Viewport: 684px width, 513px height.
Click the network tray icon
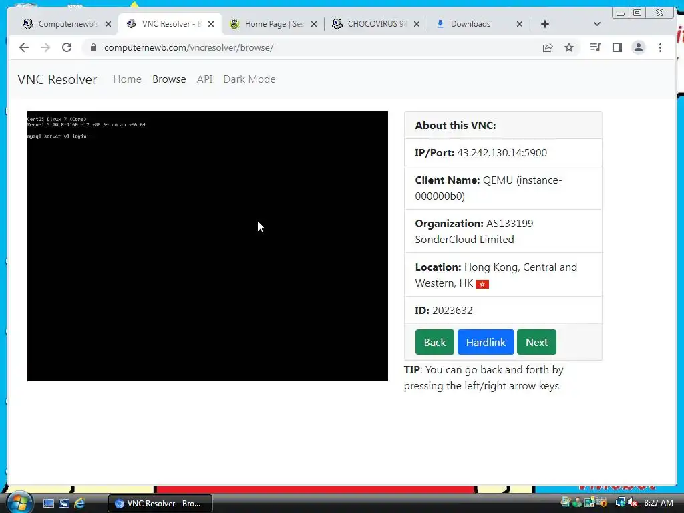coord(620,502)
